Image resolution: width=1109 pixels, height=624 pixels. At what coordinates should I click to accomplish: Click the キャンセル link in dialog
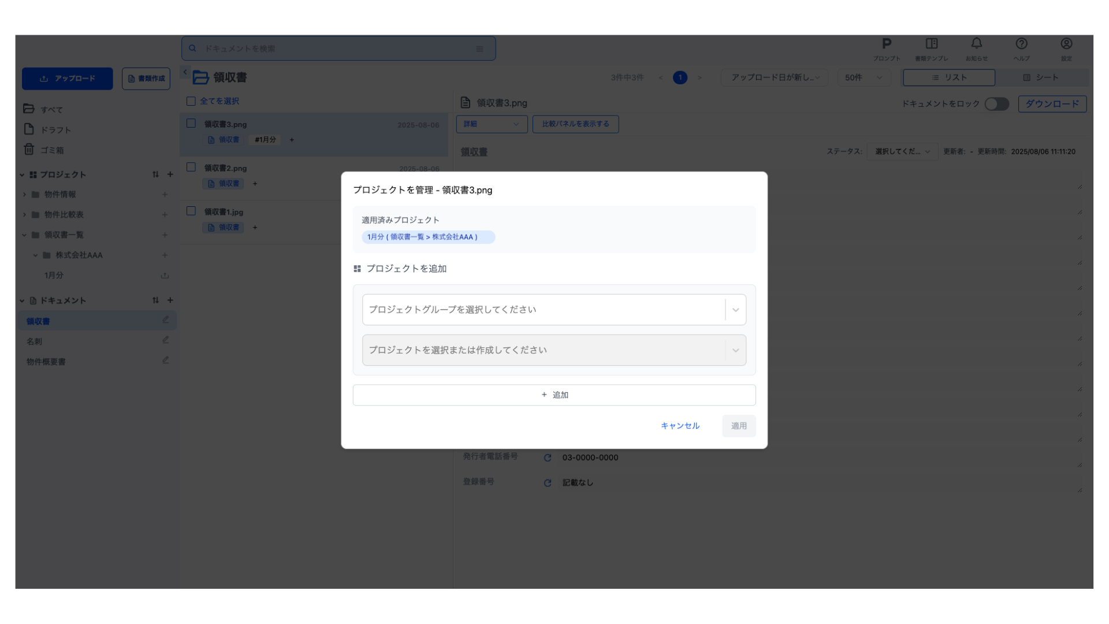pos(680,426)
